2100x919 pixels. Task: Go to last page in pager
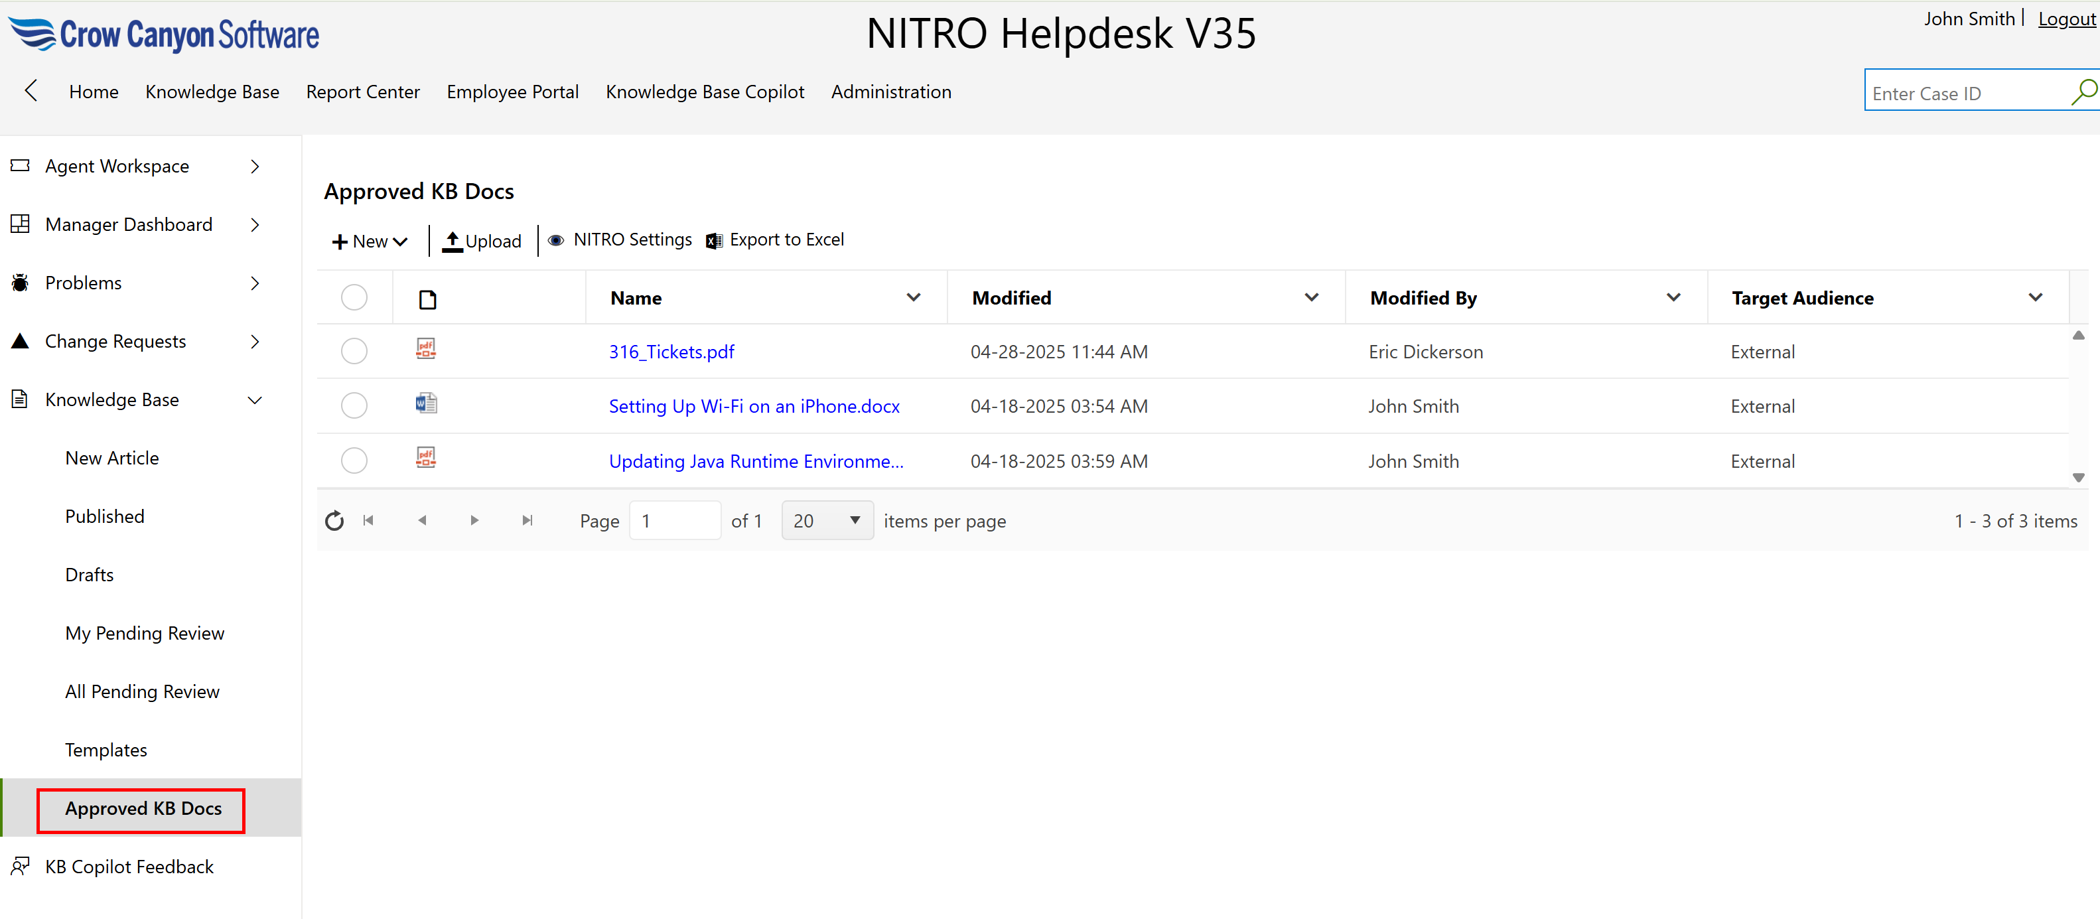coord(527,520)
